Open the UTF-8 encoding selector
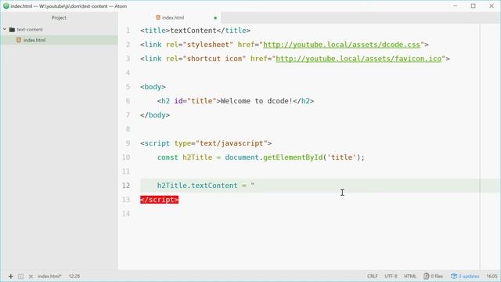The height and width of the screenshot is (282, 501). (391, 277)
